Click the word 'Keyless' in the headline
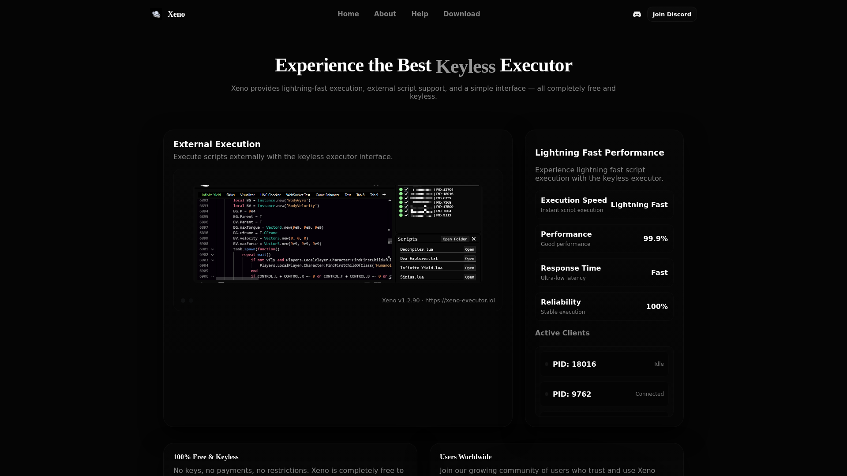Screen dimensions: 847x476 pos(465,67)
